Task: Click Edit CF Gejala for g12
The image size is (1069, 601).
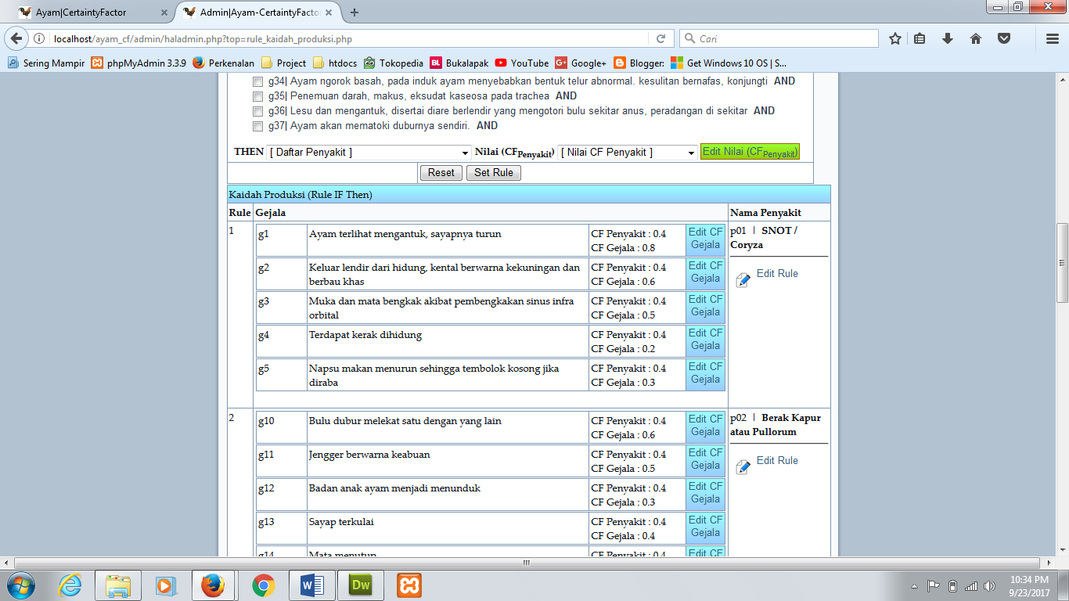Action: pos(705,493)
